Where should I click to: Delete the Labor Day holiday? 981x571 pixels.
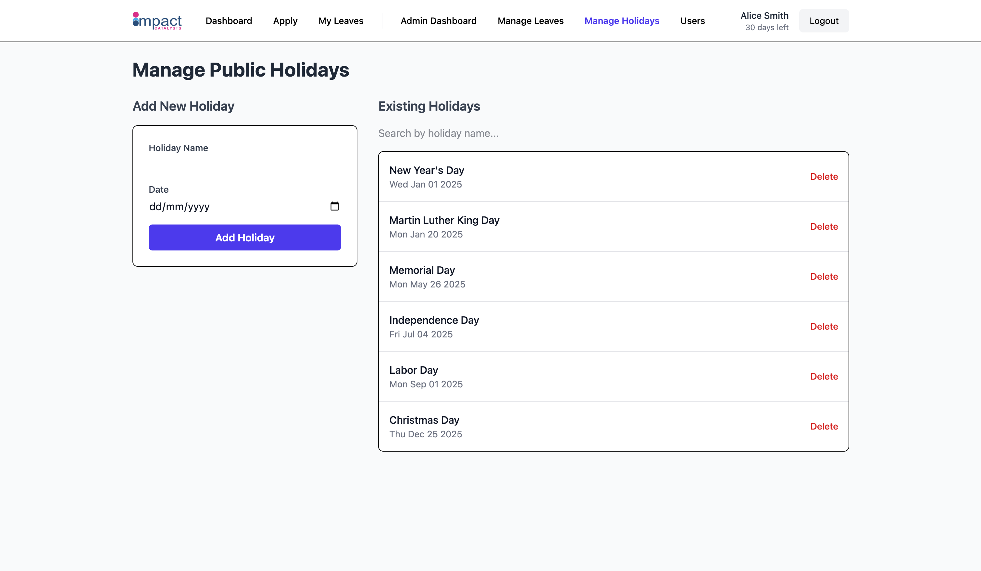click(824, 377)
